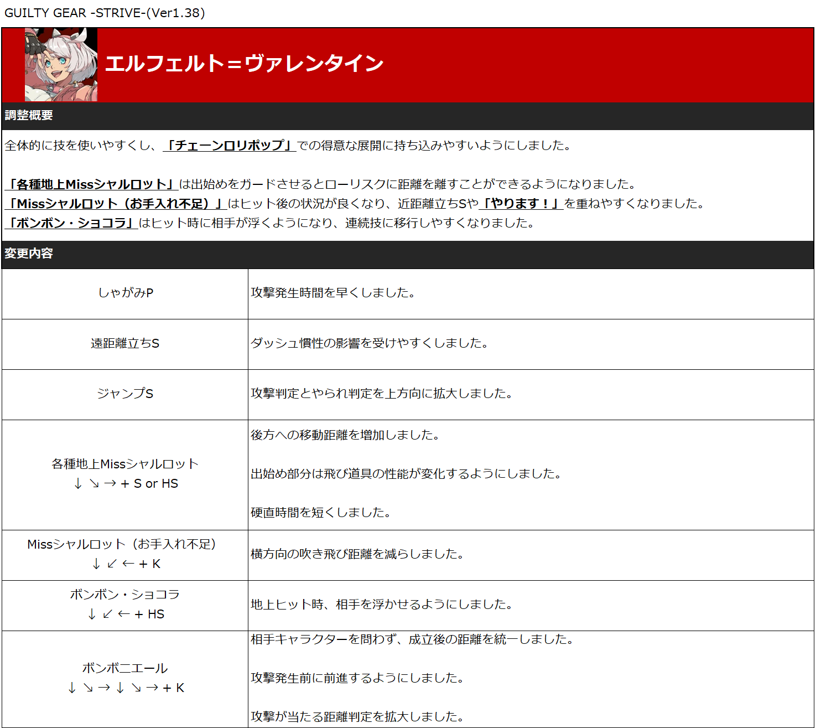Click 硬直時間を短くしました。 text
This screenshot has width=816, height=728.
click(321, 513)
